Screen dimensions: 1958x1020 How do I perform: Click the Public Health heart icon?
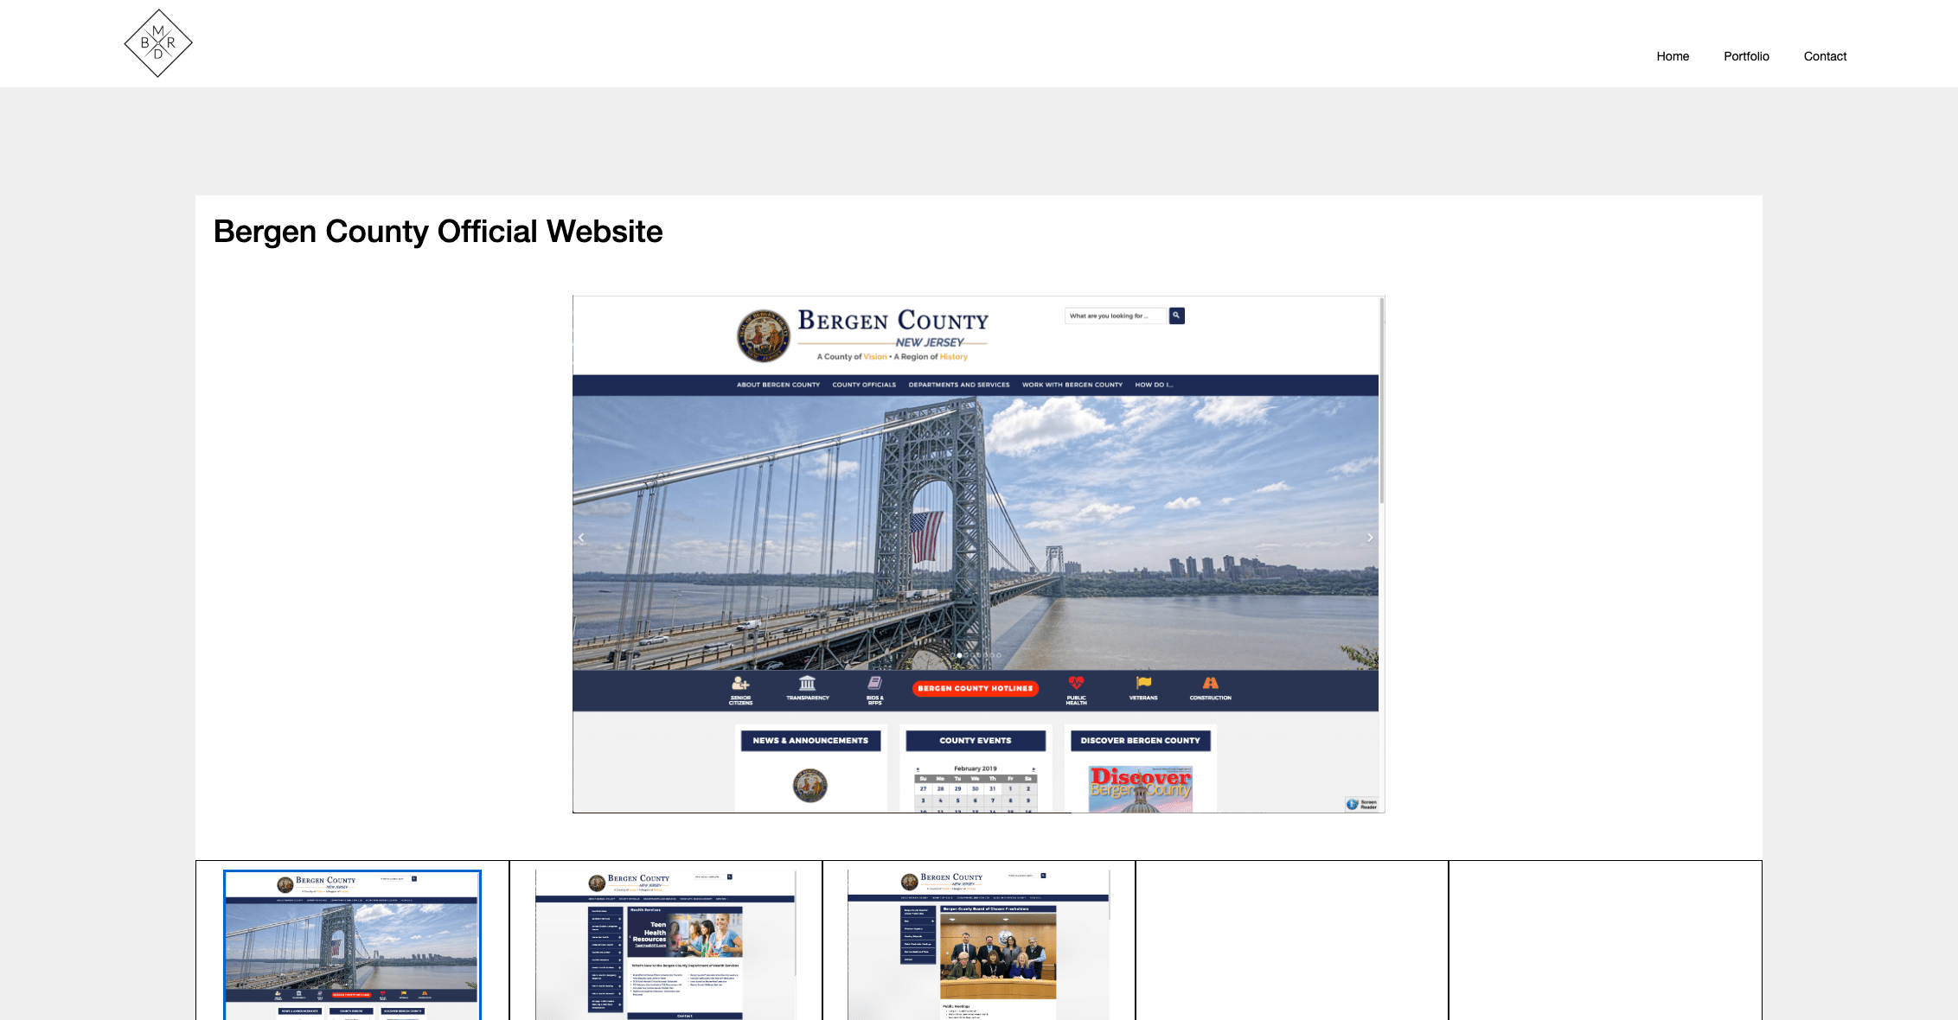[1076, 683]
